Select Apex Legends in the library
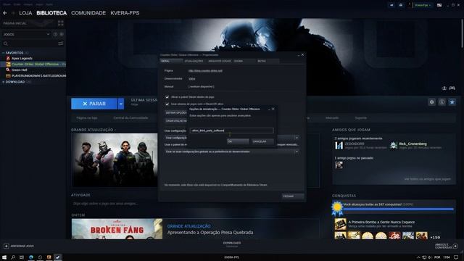 pyautogui.click(x=22, y=58)
